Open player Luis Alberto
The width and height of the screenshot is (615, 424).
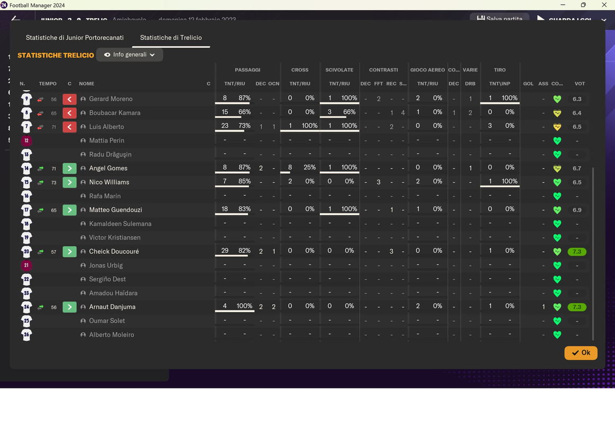point(106,127)
